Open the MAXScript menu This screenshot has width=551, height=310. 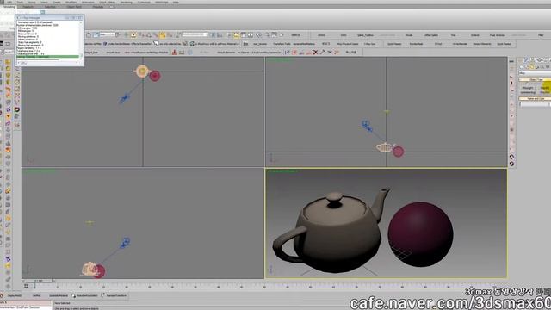161,2
